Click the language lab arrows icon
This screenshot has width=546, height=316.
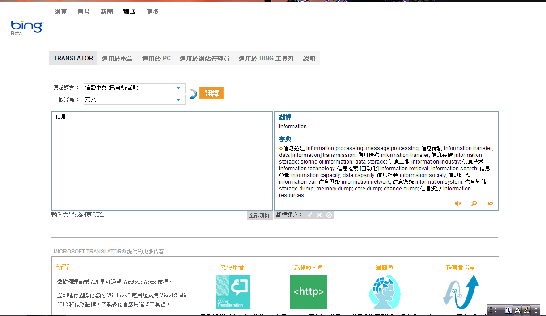[x=461, y=292]
